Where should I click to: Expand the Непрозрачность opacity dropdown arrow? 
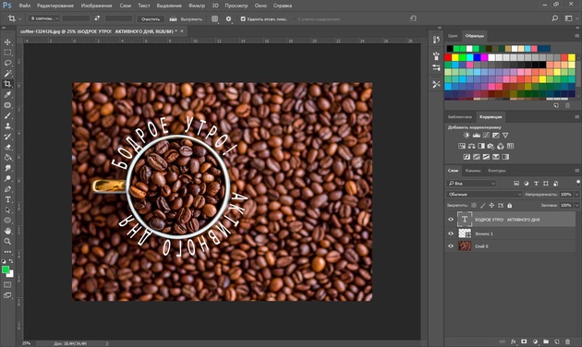576,194
